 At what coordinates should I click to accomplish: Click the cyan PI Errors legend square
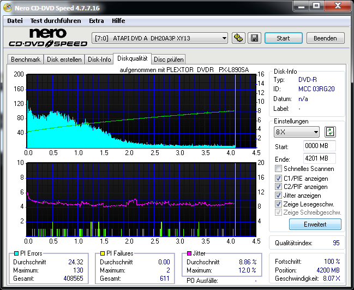(16, 253)
